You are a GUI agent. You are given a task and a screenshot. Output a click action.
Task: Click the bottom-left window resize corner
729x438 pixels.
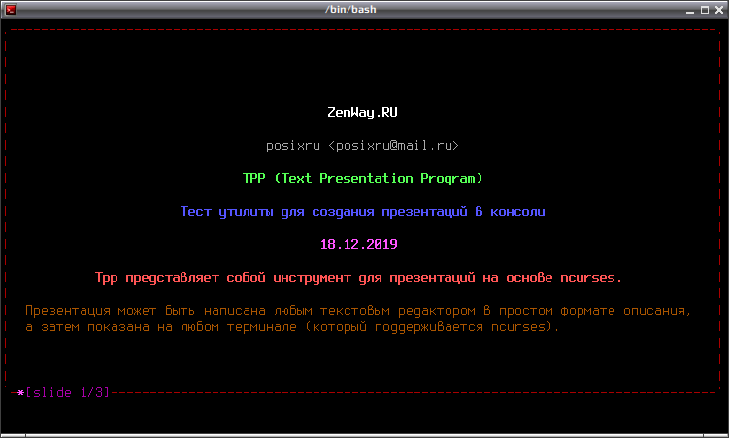pyautogui.click(x=4, y=434)
